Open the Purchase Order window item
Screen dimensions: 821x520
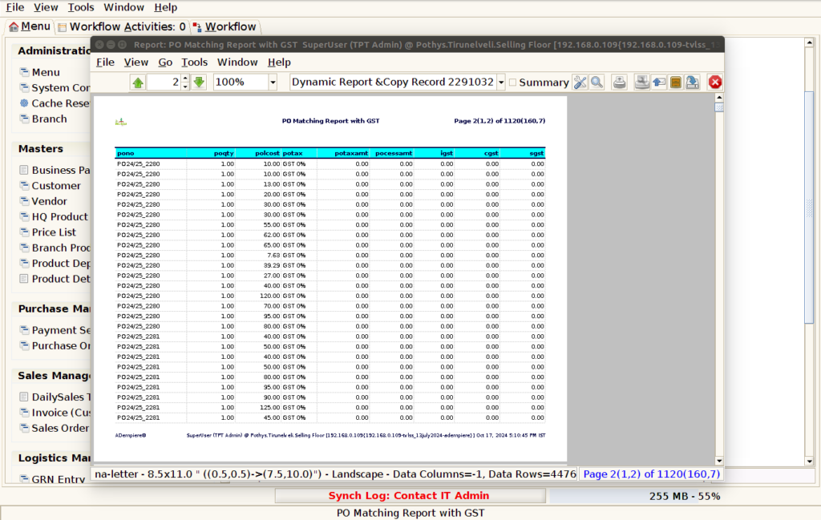pyautogui.click(x=55, y=346)
